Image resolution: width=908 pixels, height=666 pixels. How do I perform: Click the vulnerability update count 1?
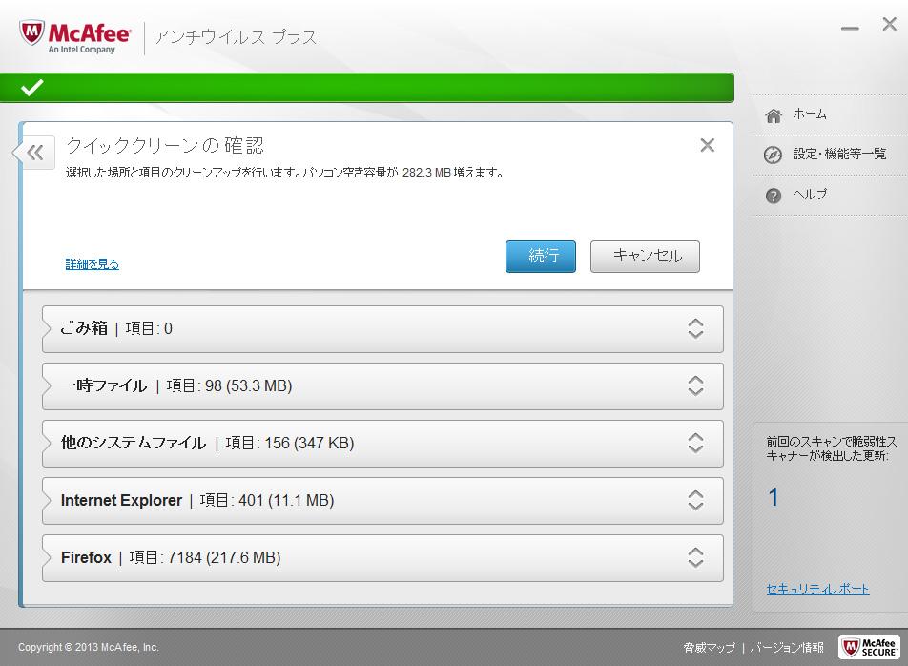pyautogui.click(x=774, y=497)
